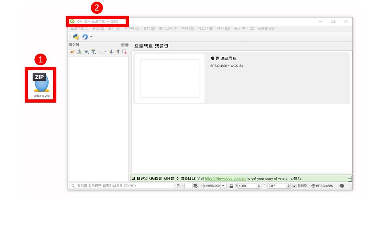
Task: Open the layer styling panel brush icon
Action: pyautogui.click(x=73, y=52)
